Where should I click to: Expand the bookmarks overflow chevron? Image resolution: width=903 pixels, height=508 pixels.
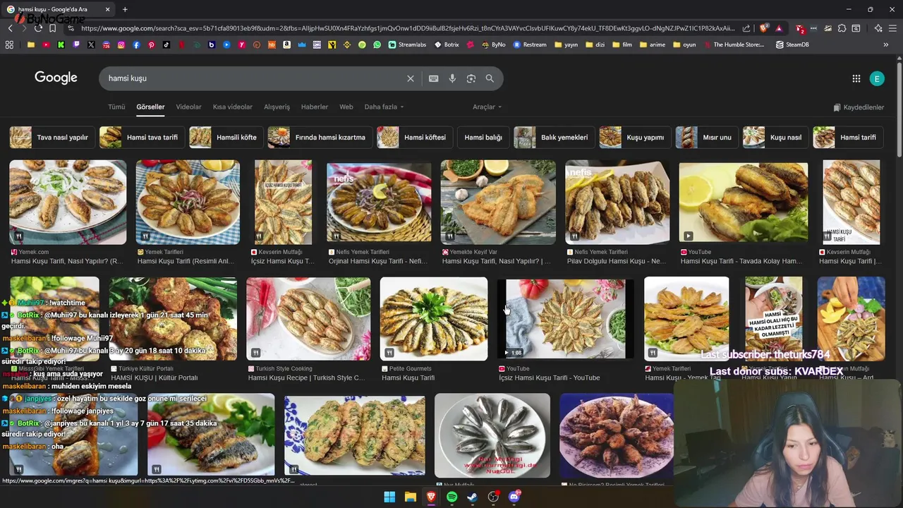coord(886,44)
